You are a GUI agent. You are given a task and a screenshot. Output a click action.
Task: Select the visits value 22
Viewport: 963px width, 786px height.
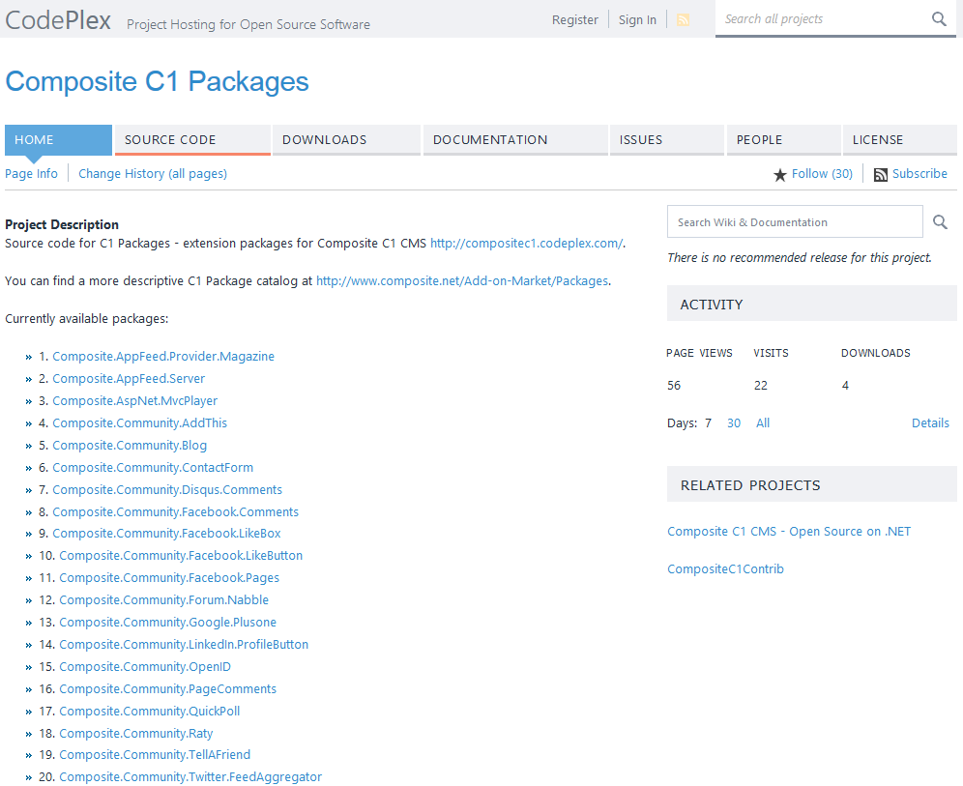pos(761,386)
